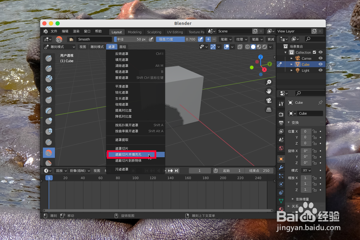Jump to last frame playback button
Image resolution: width=360 pixels, height=240 pixels.
click(177, 171)
